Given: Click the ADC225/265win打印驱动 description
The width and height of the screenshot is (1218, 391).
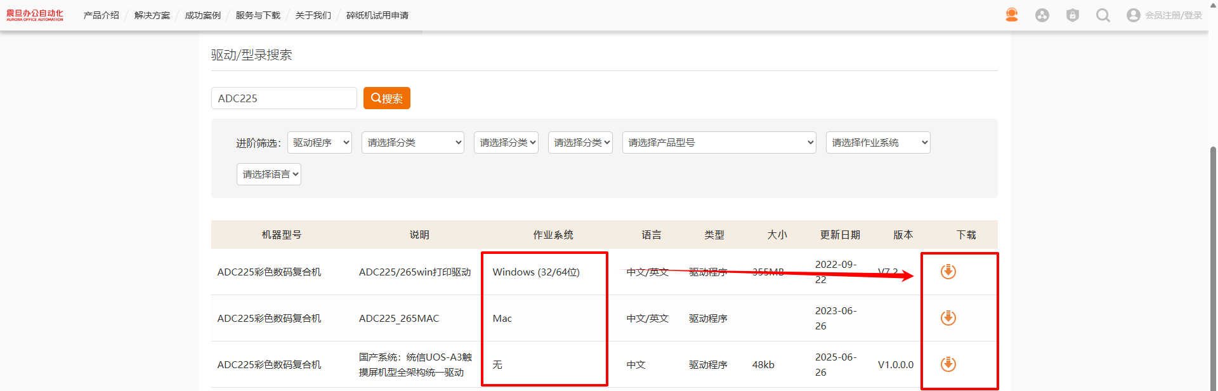Looking at the screenshot, I should click(x=415, y=272).
